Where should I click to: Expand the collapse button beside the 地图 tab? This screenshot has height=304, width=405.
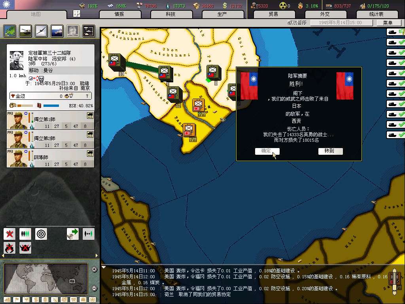click(77, 13)
